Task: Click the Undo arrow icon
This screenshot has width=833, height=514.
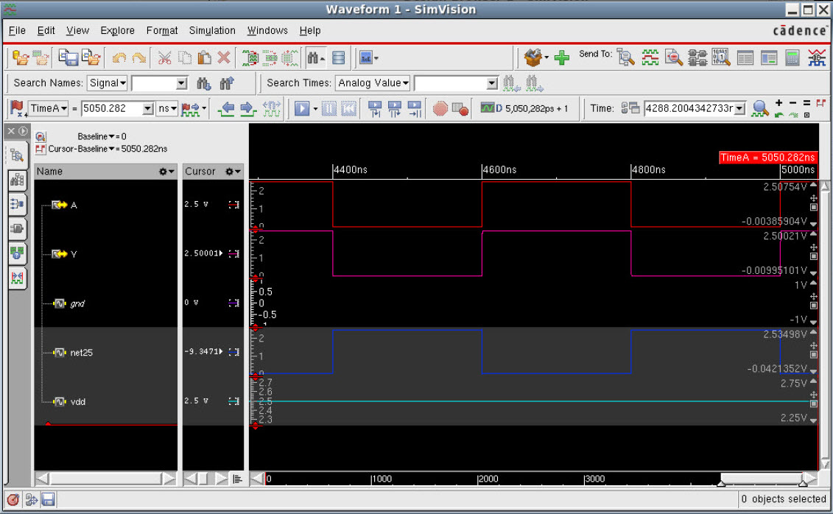Action: (119, 57)
